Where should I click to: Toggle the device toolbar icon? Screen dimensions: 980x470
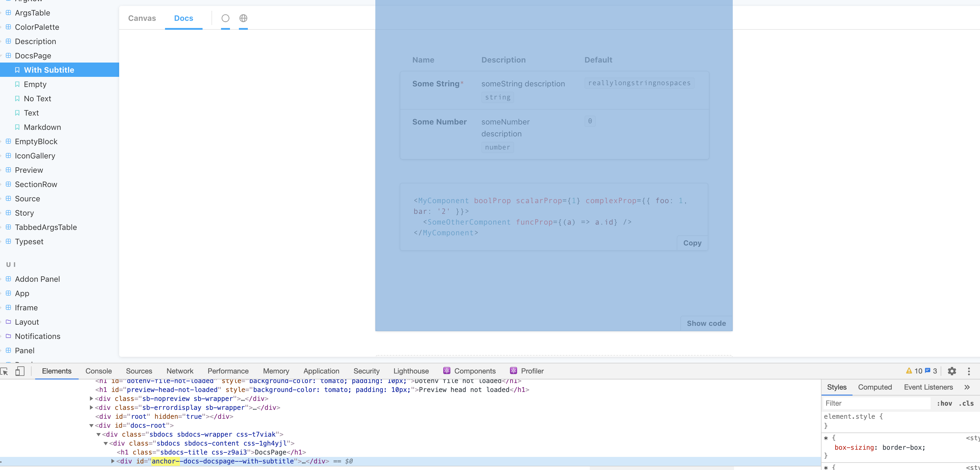(x=20, y=371)
